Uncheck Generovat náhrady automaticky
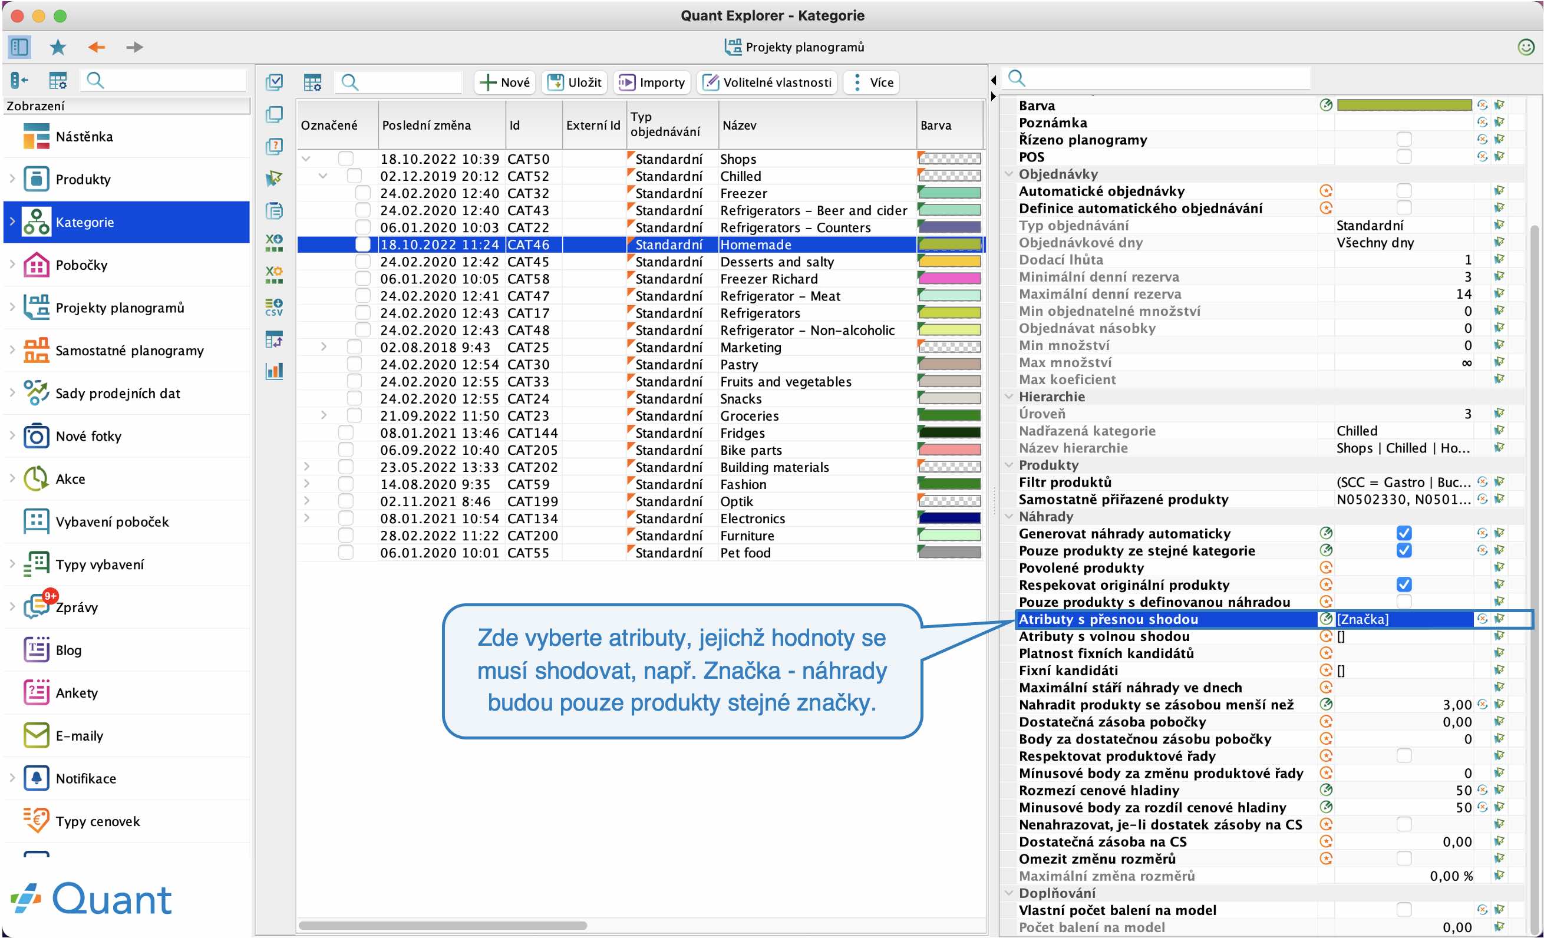1544x938 pixels. pos(1404,533)
